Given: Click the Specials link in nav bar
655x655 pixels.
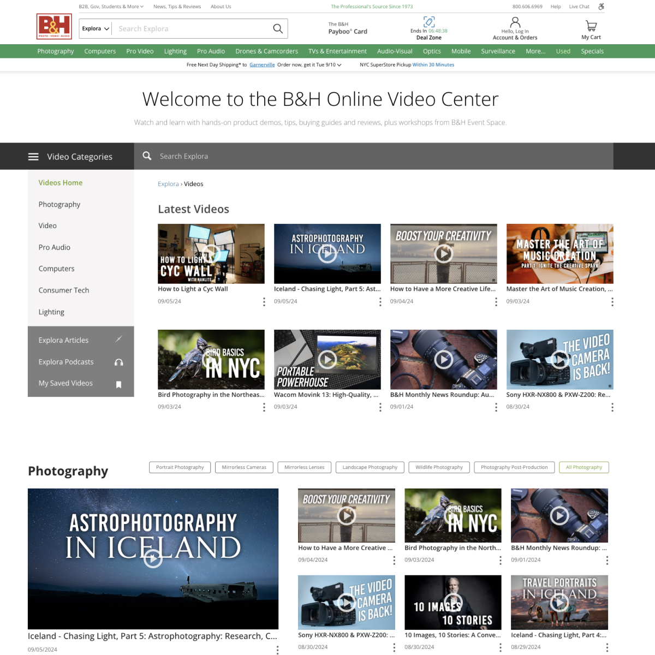Looking at the screenshot, I should point(592,51).
